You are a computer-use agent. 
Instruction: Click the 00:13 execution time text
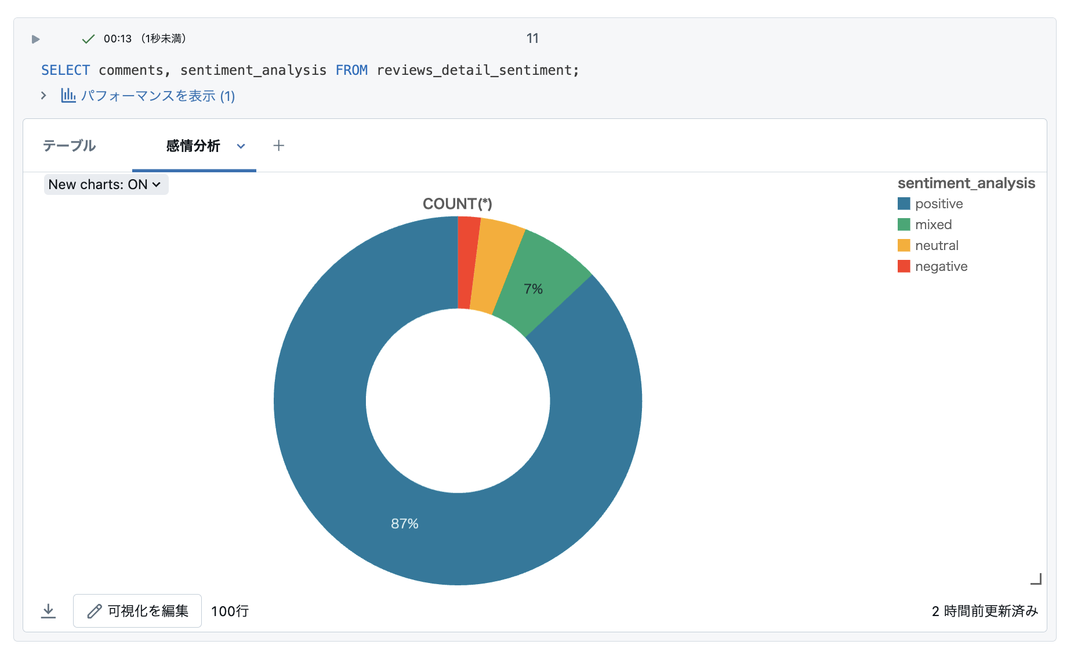[x=118, y=39]
